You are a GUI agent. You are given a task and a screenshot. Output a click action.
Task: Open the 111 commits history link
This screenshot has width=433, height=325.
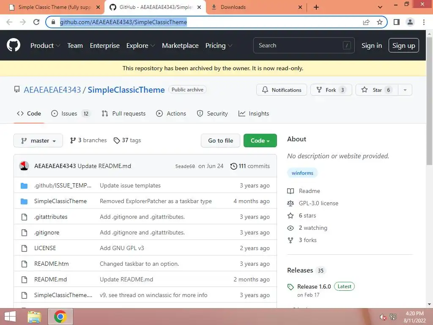[x=250, y=166]
